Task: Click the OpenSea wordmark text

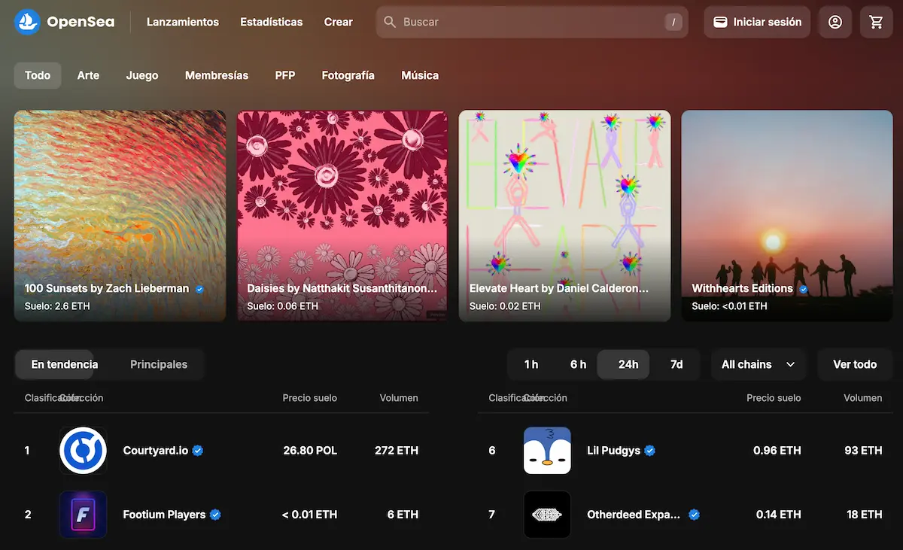Action: tap(81, 22)
